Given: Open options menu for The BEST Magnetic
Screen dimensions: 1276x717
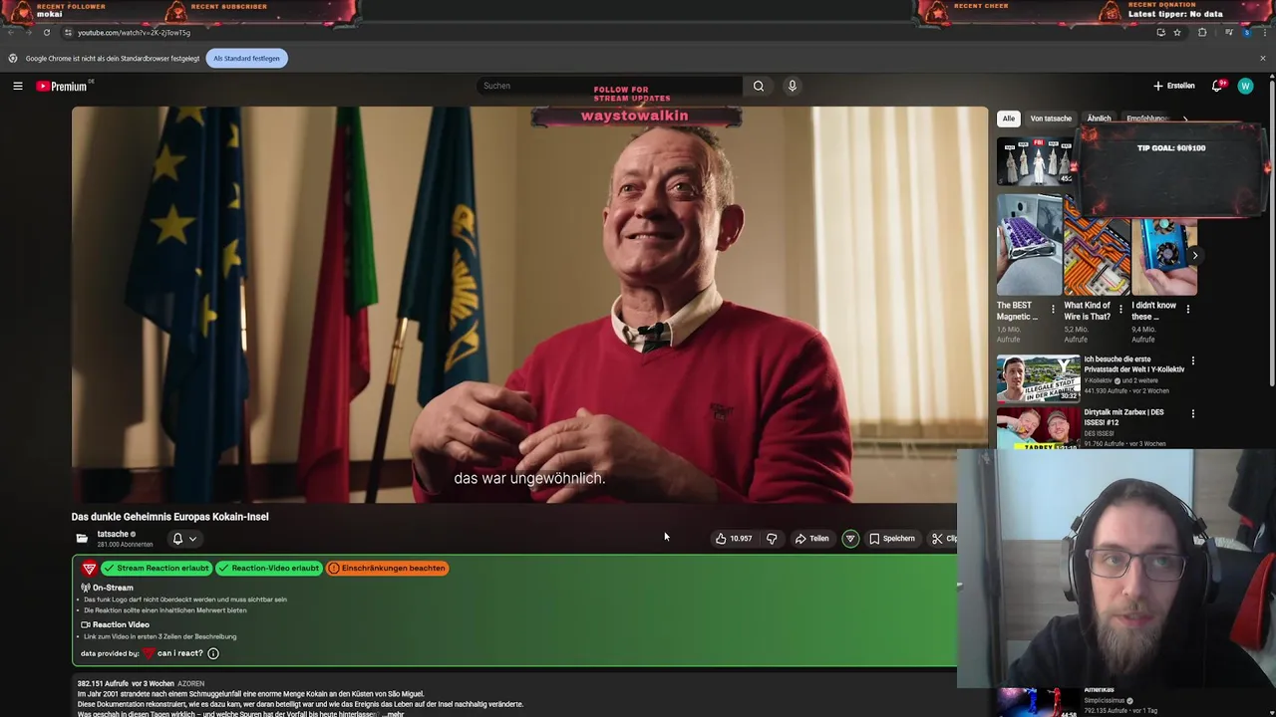Looking at the screenshot, I should pyautogui.click(x=1053, y=310).
